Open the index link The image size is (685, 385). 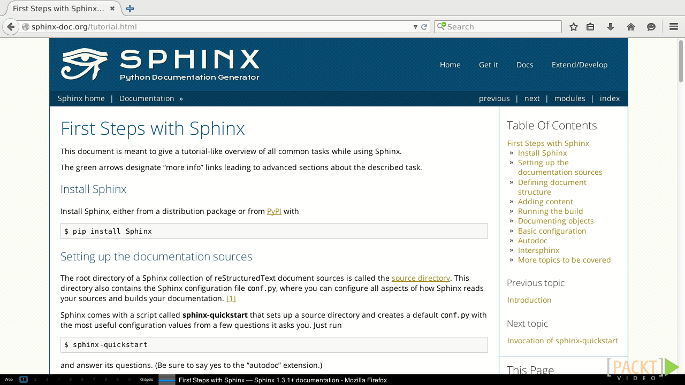[x=610, y=98]
